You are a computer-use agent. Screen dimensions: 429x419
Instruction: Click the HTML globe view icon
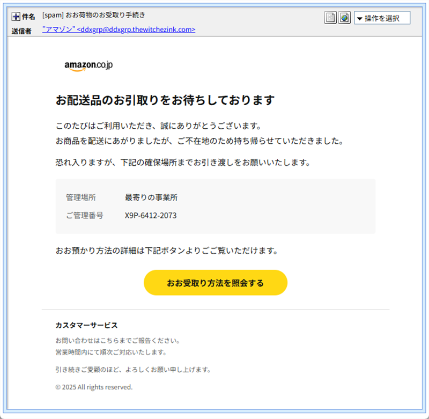pos(344,18)
